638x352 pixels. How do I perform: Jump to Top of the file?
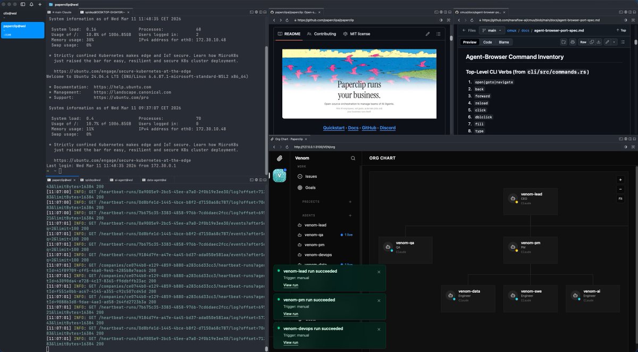pos(621,30)
